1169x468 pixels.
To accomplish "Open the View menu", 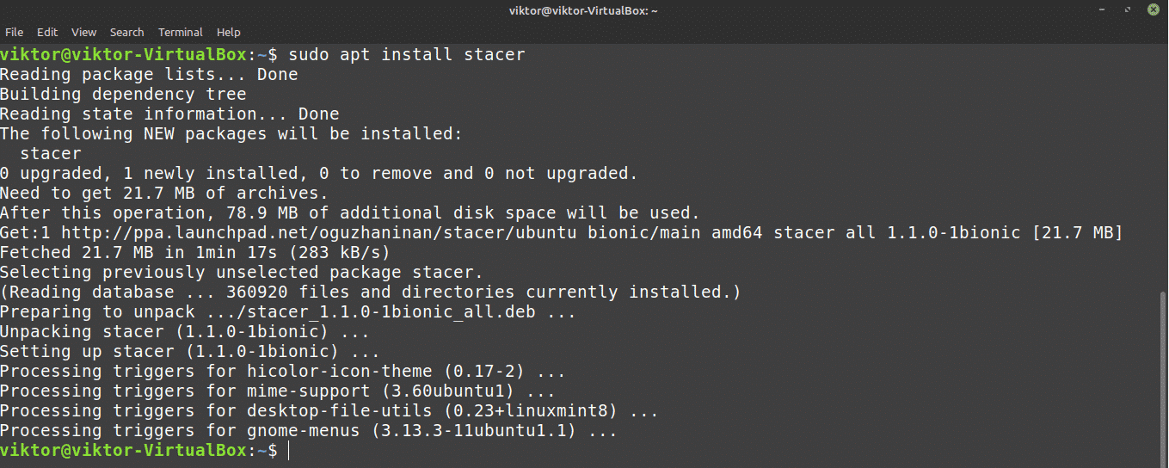I will (x=83, y=32).
